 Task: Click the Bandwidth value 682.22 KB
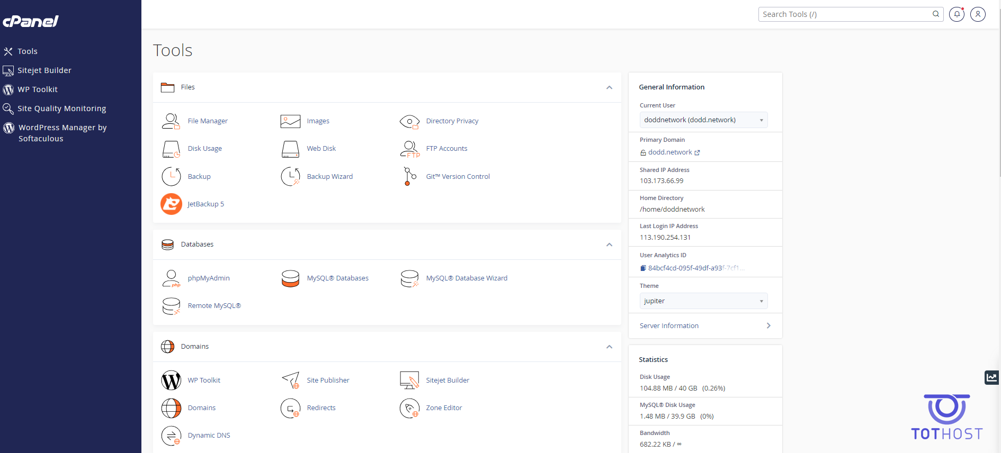655,445
